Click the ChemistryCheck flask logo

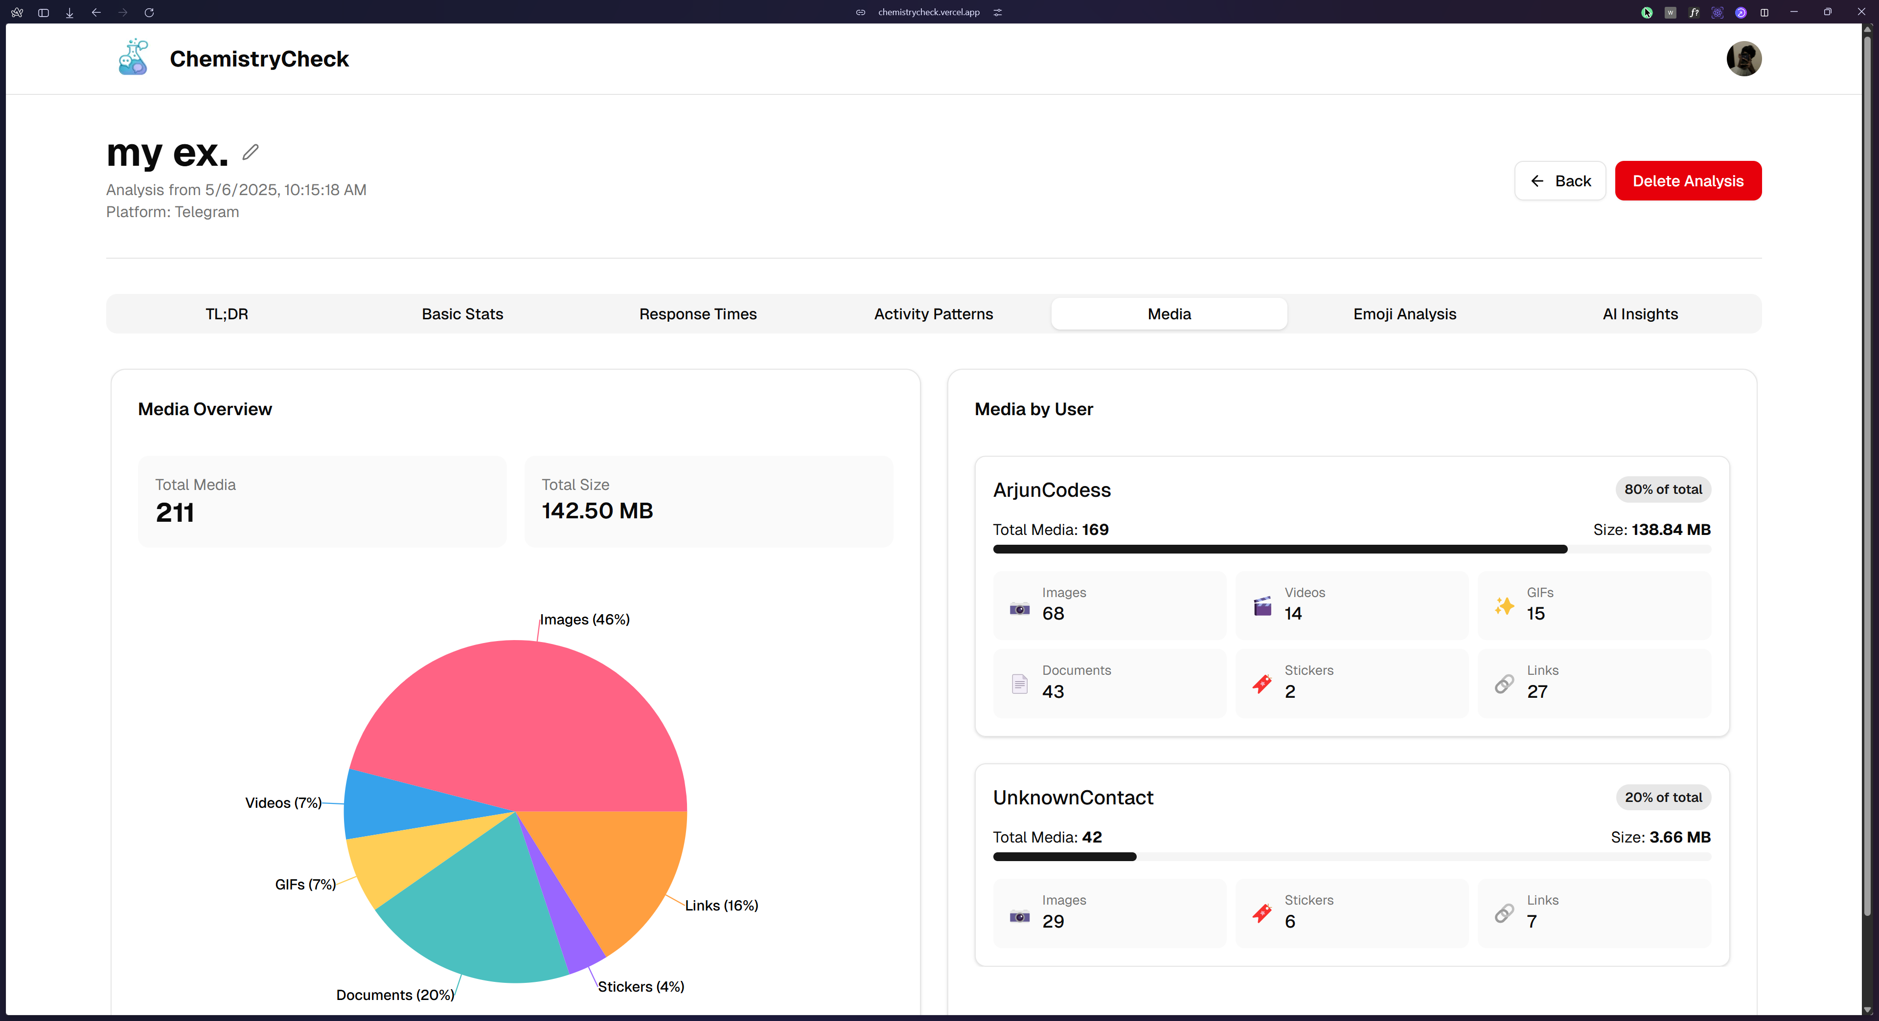134,58
